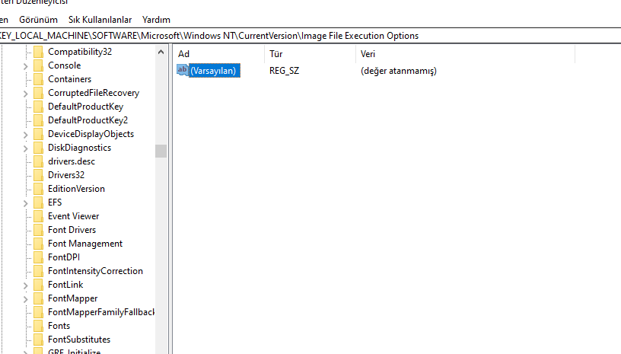Click the Font Management folder icon
This screenshot has height=354, width=621.
(38, 244)
